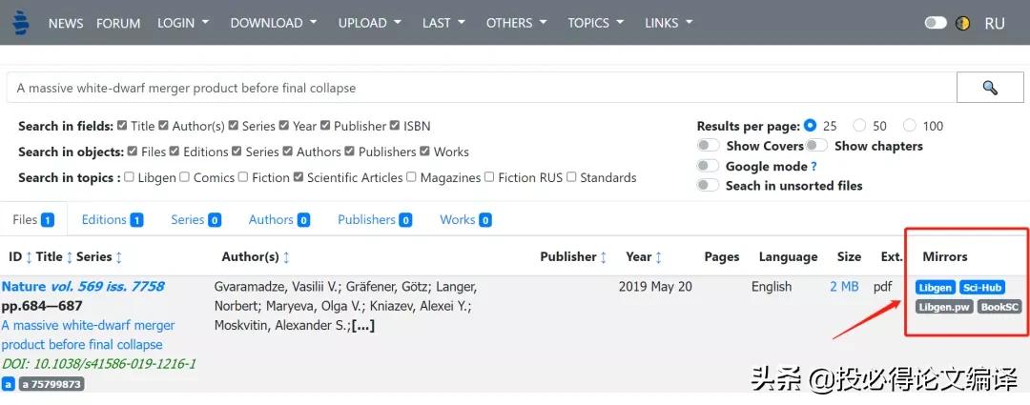Open the FORUM menu item
1030x405 pixels.
coord(118,23)
